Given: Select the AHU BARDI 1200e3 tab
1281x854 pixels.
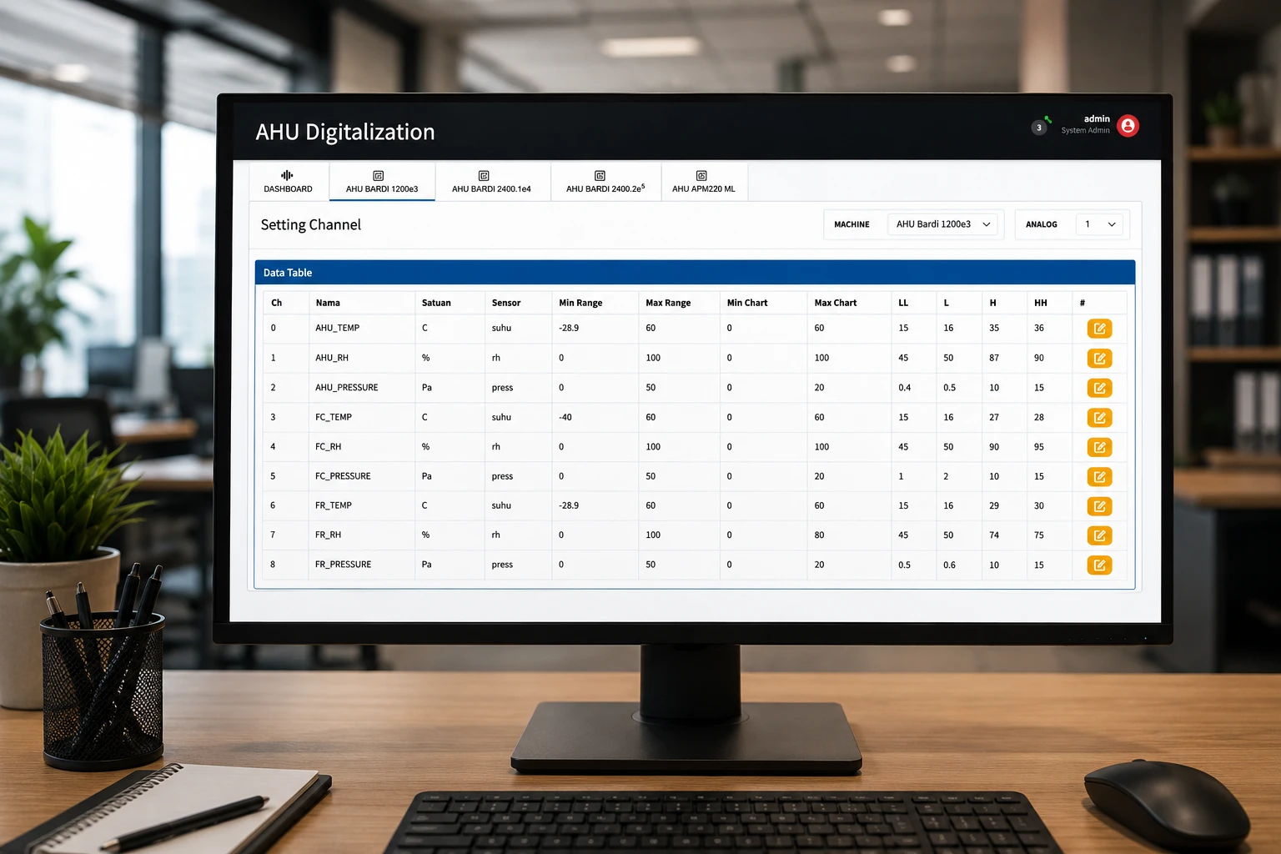Looking at the screenshot, I should pos(382,182).
